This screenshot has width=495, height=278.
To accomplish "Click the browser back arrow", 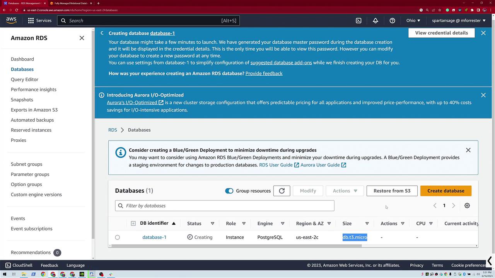I will [4, 10].
